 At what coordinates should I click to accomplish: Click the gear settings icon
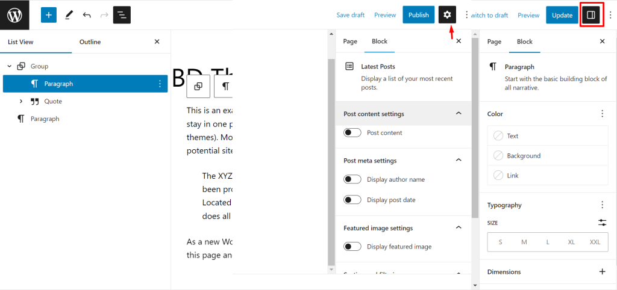(447, 15)
